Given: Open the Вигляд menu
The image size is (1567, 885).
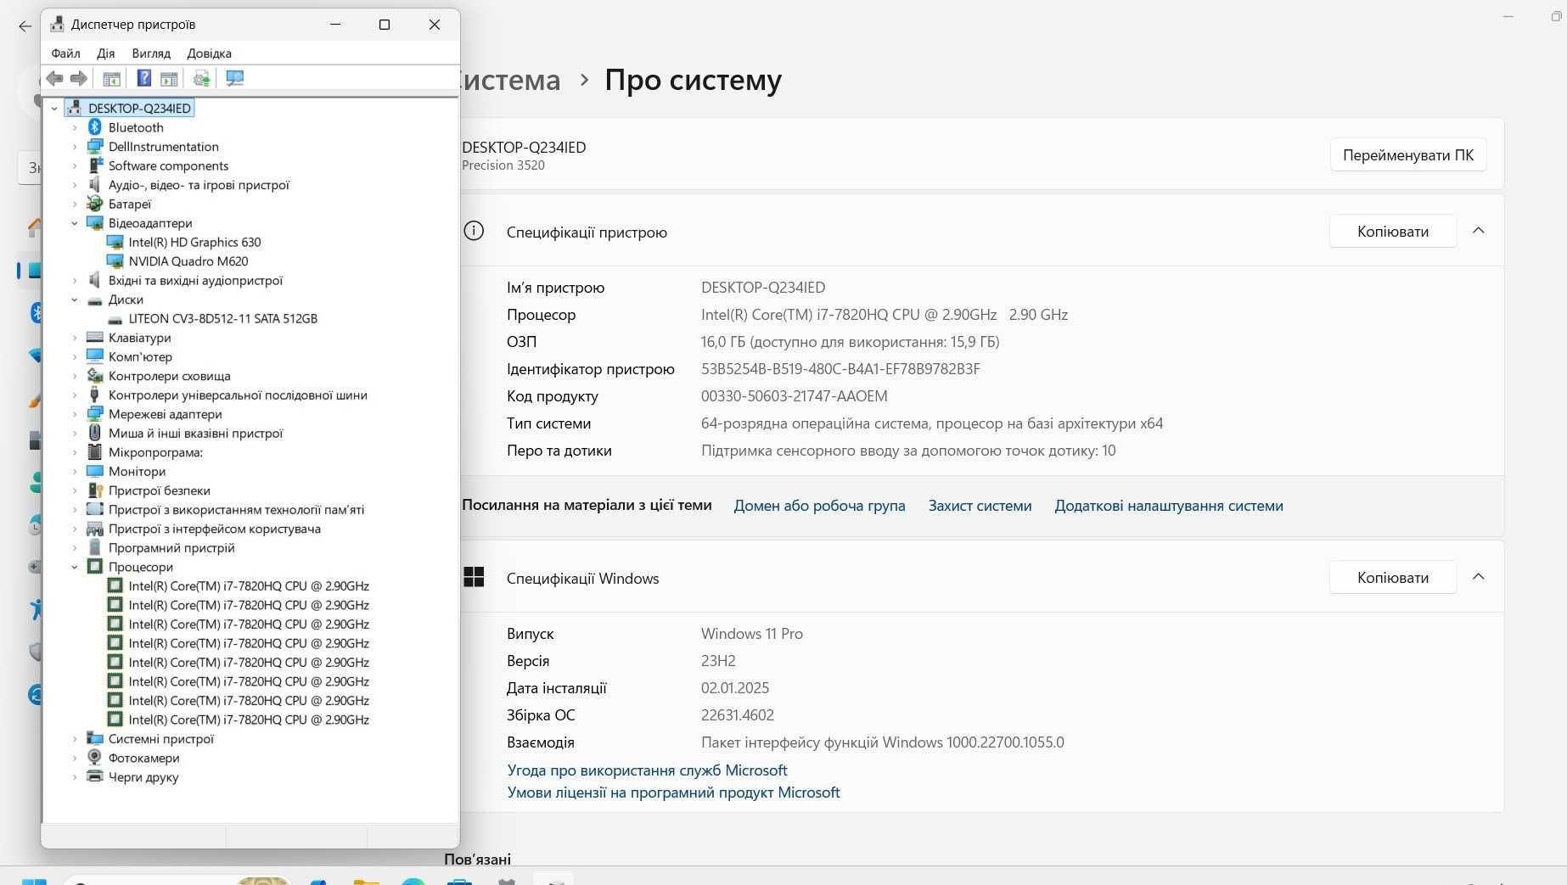Looking at the screenshot, I should [151, 53].
